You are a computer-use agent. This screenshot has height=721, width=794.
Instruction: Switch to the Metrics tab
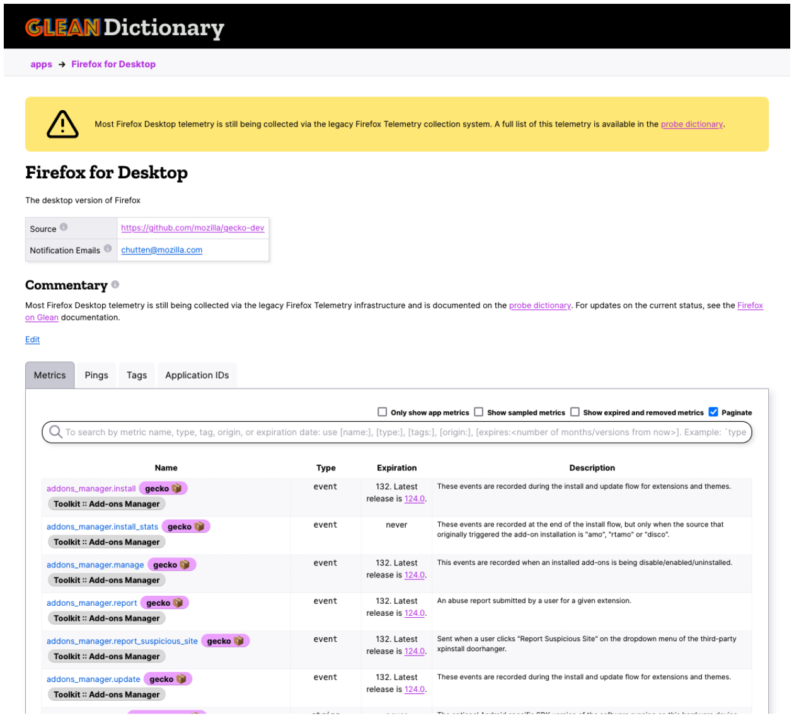pyautogui.click(x=50, y=375)
